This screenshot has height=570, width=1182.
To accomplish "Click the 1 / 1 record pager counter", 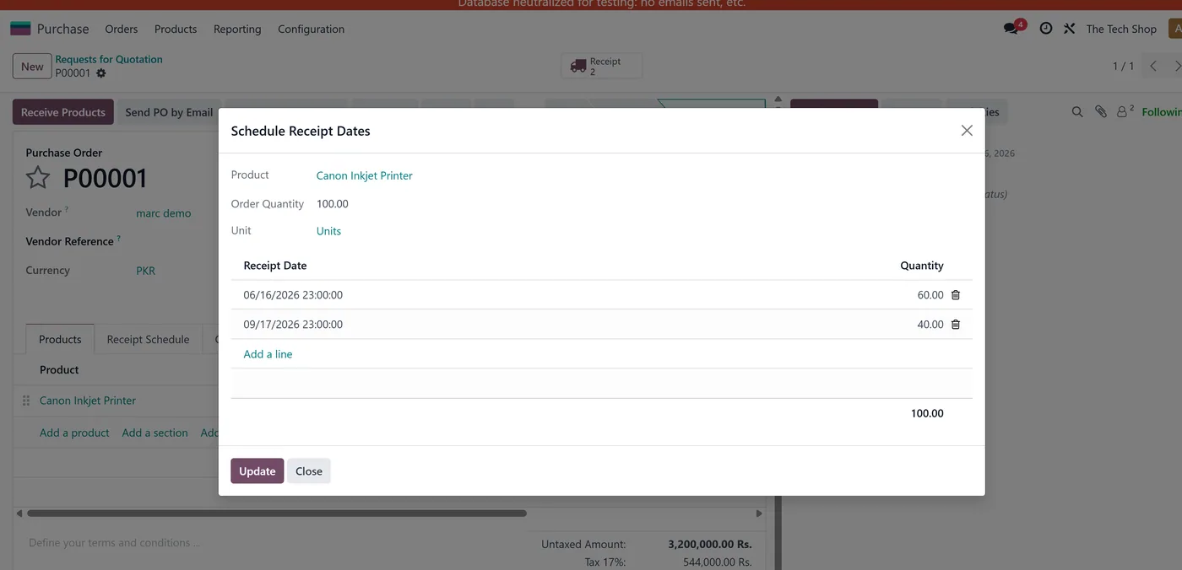I will click(1123, 66).
